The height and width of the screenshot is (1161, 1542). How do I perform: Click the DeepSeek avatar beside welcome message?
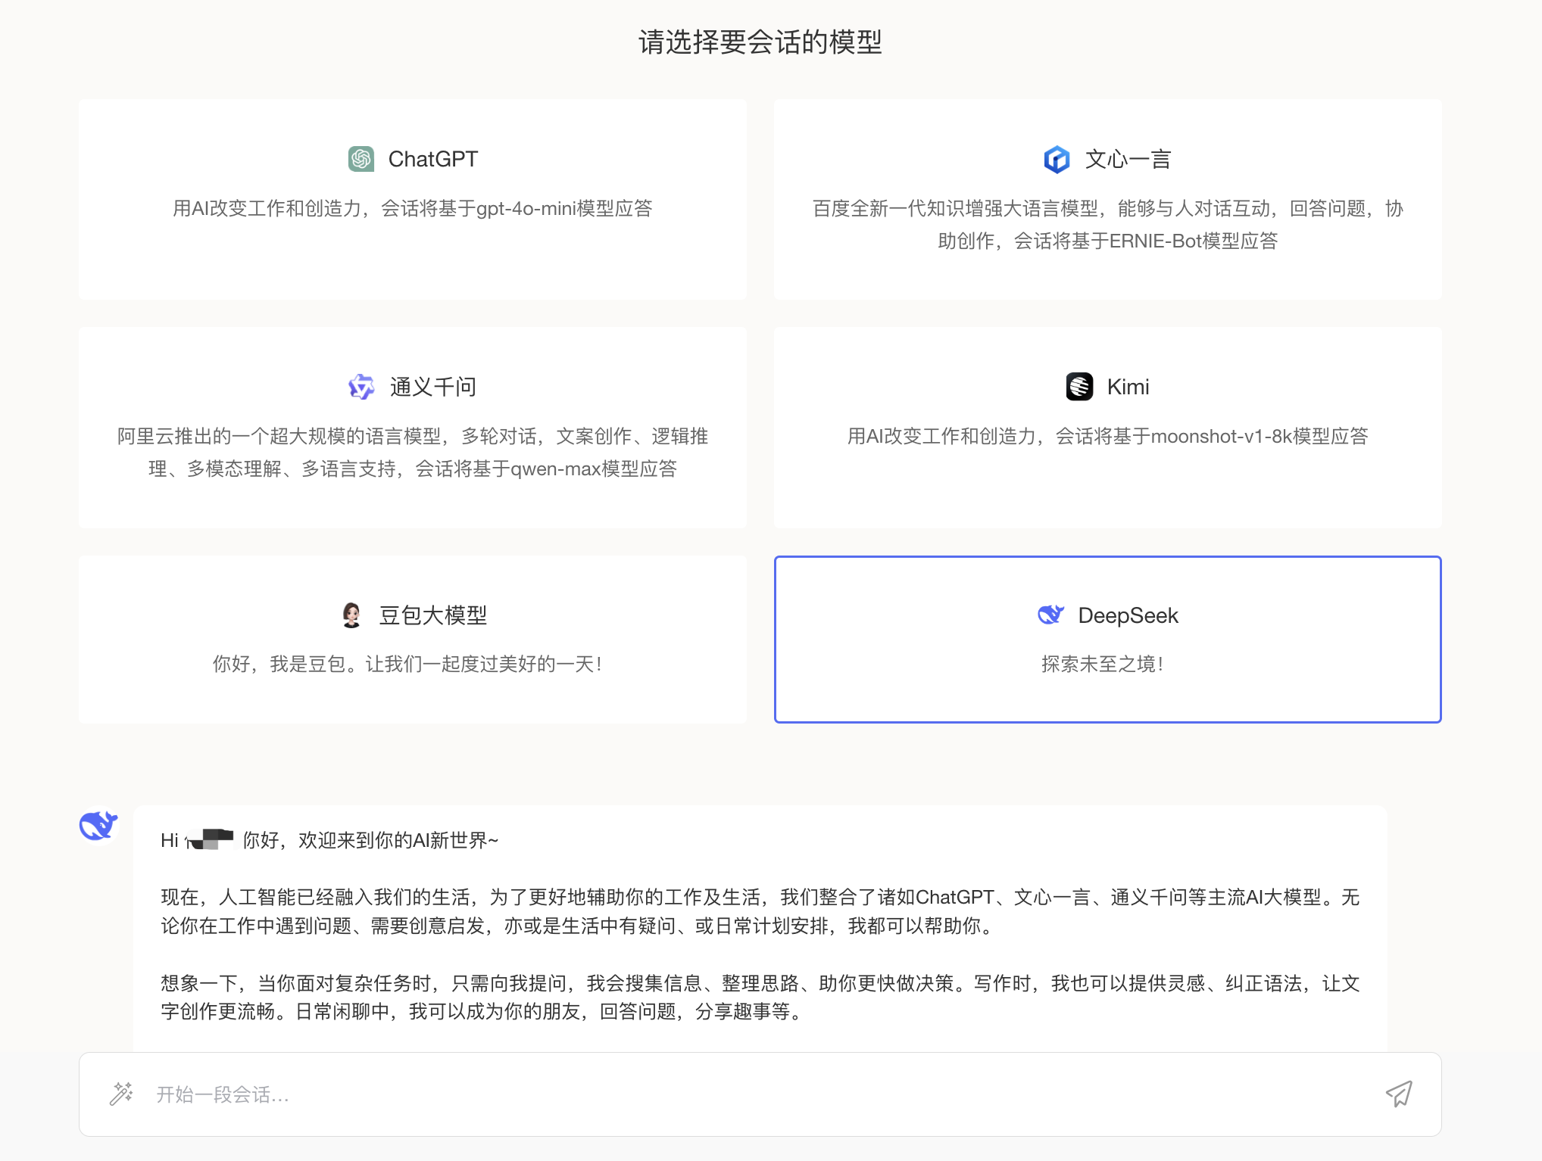98,825
